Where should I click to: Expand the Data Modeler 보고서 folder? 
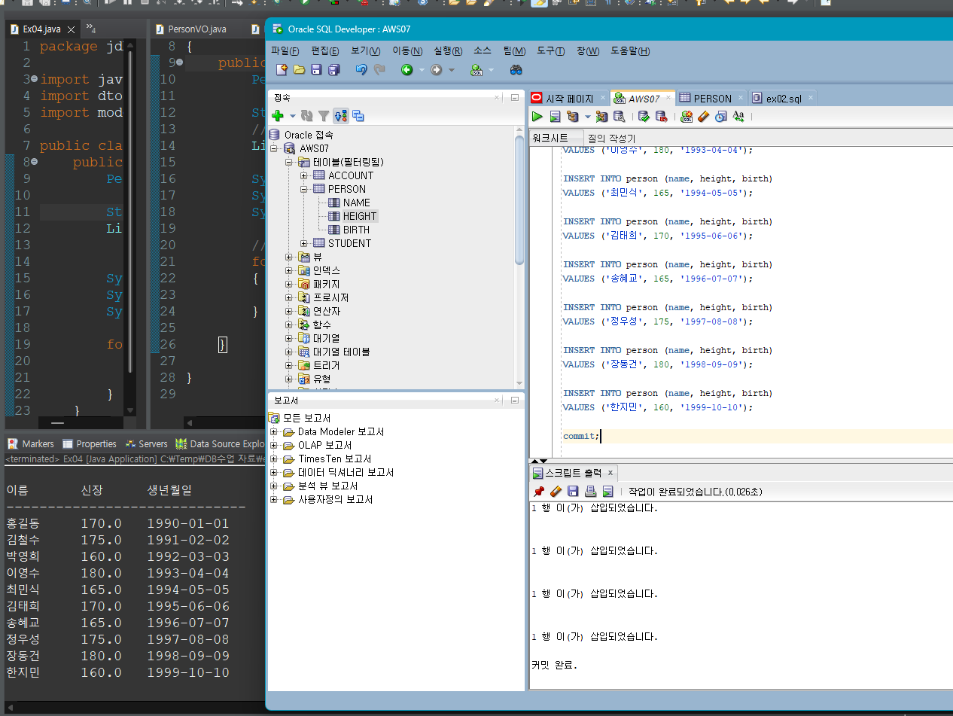click(x=275, y=432)
